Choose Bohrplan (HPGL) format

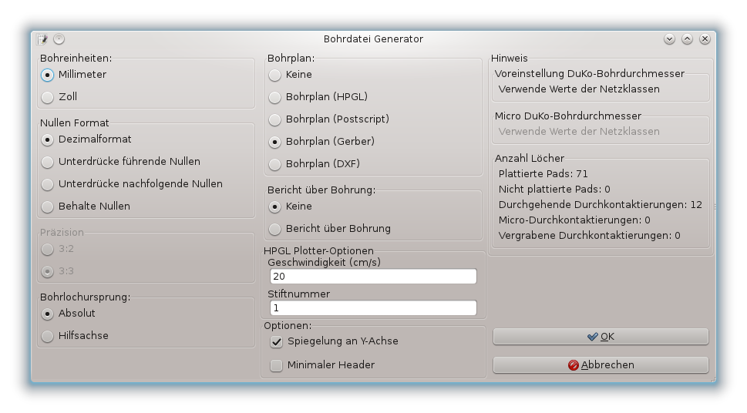click(318, 97)
